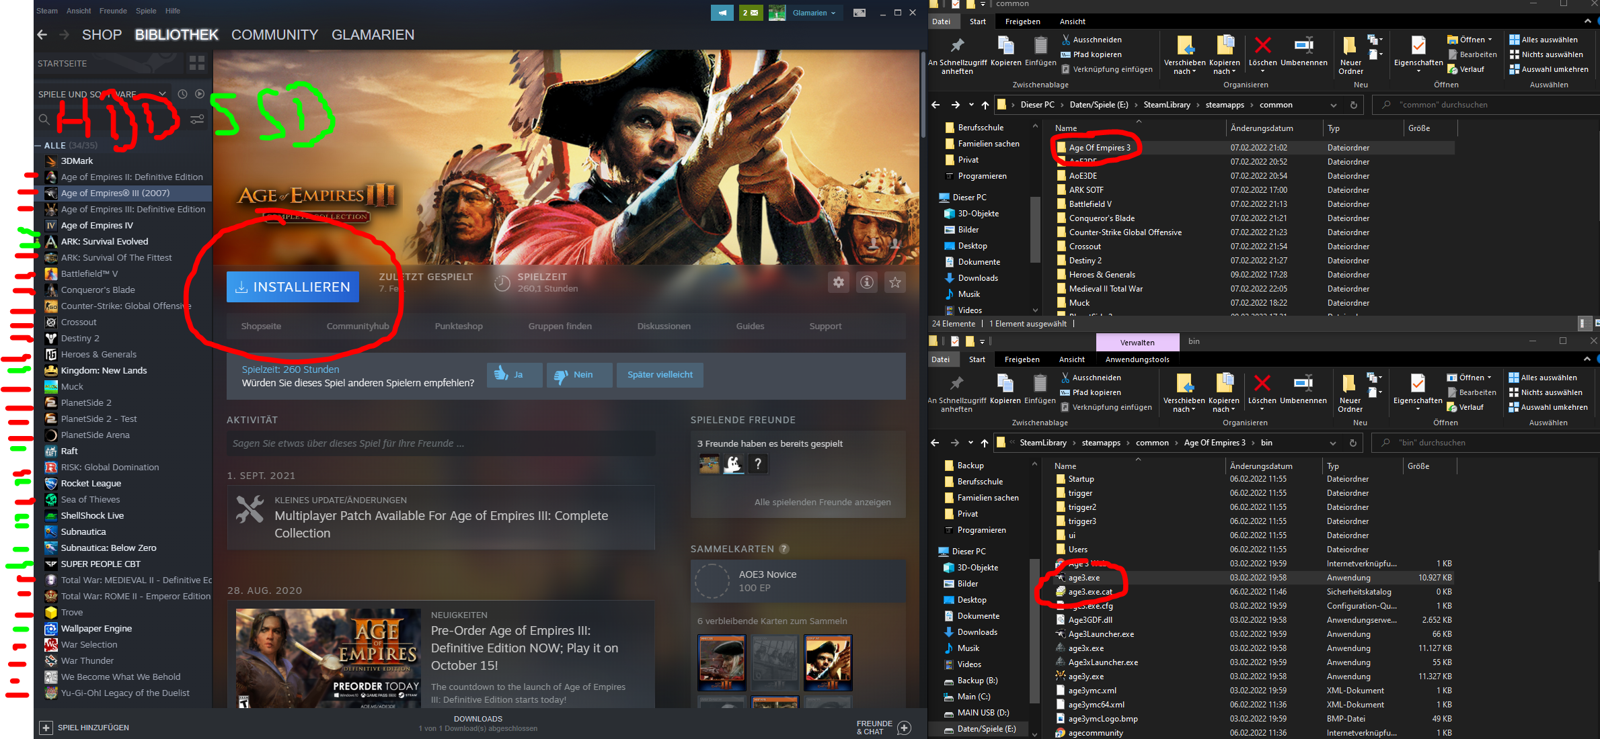Open Ansicht ribbon tab in common Explorer
Image resolution: width=1600 pixels, height=739 pixels.
coord(1073,21)
